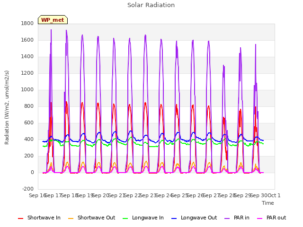Screen dimensions: 303x227
Task: Toggle the Longwave Out legend entry
Action: click(x=194, y=218)
